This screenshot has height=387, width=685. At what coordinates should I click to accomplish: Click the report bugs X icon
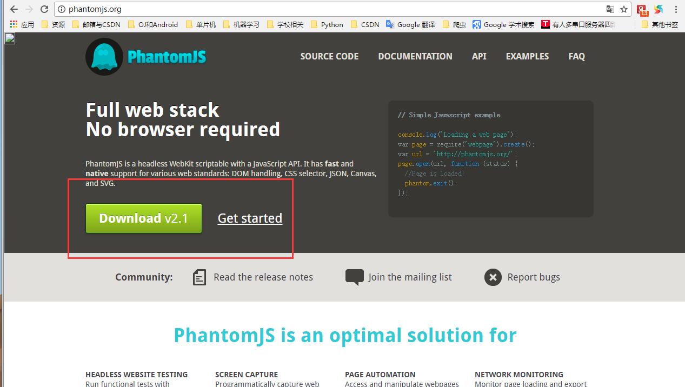tap(493, 277)
